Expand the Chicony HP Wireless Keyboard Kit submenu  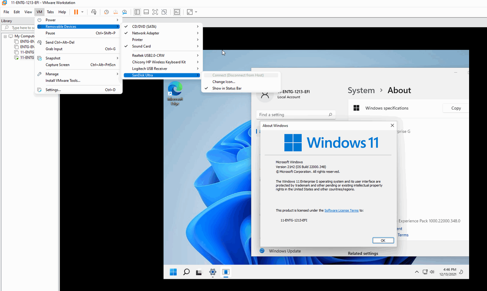click(162, 62)
